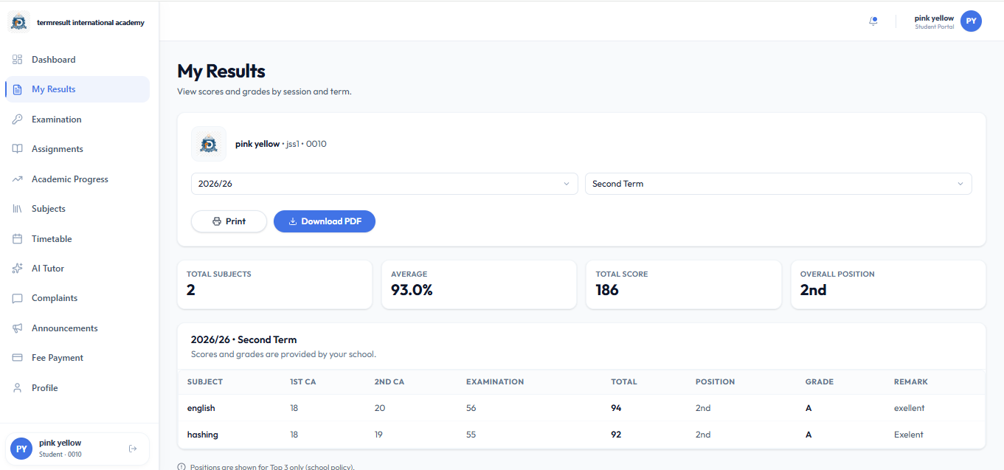Click the Assignments book icon
This screenshot has height=470, width=1004.
click(x=18, y=149)
